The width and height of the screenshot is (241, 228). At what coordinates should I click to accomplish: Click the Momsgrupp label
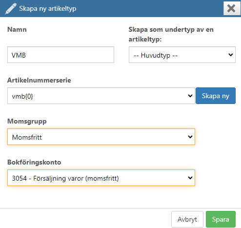[27, 122]
